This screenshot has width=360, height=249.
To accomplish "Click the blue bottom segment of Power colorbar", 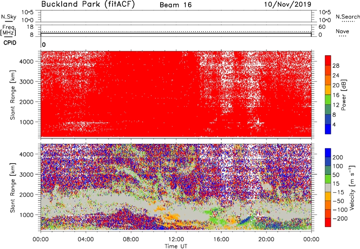I will 328,129.
